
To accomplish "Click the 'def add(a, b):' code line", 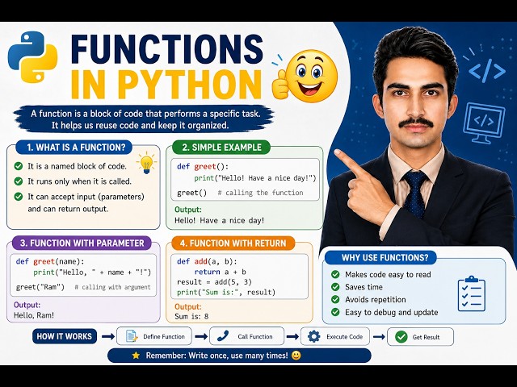I will [x=207, y=261].
